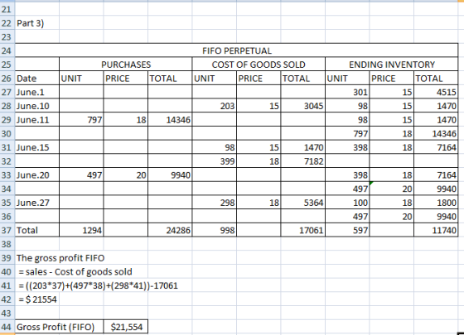
Task: Select TOTAL heading under ENDING INVENTORY
Action: [x=436, y=79]
